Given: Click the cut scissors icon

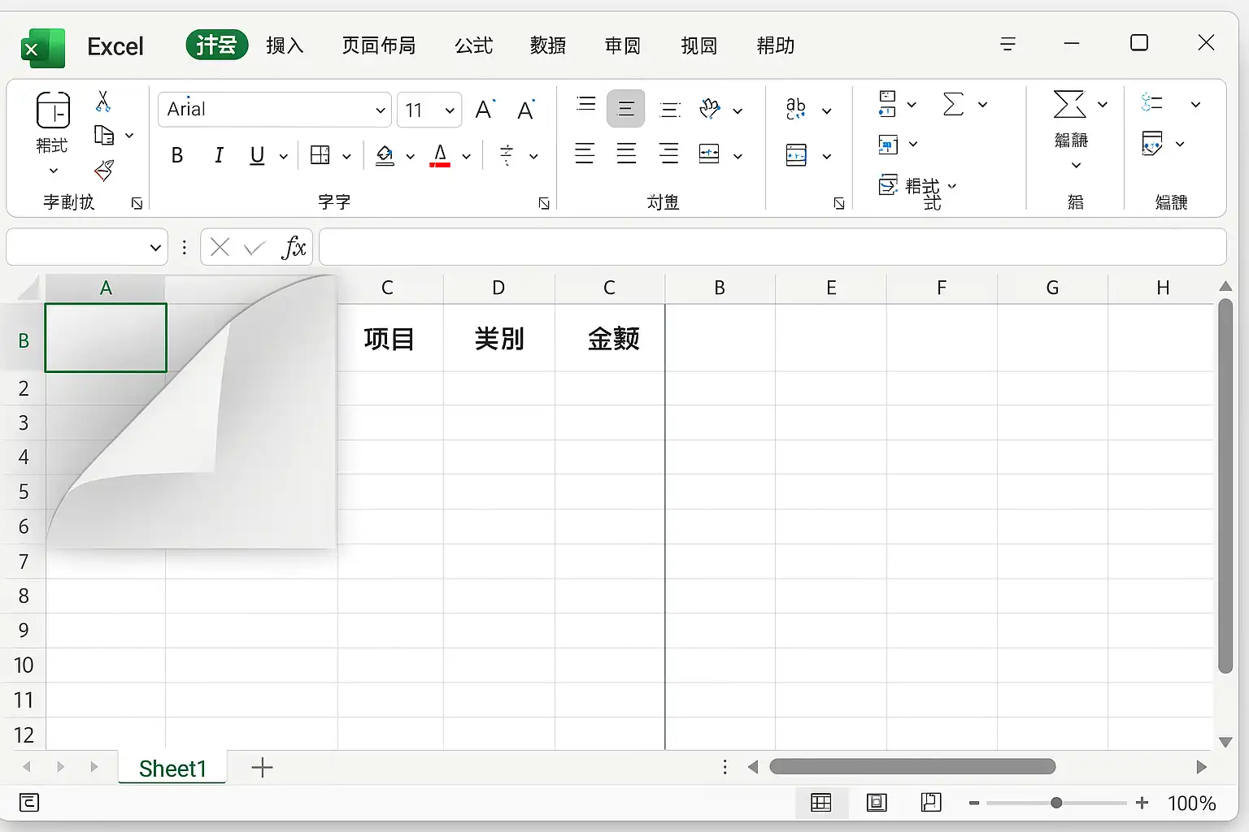Looking at the screenshot, I should [x=103, y=102].
